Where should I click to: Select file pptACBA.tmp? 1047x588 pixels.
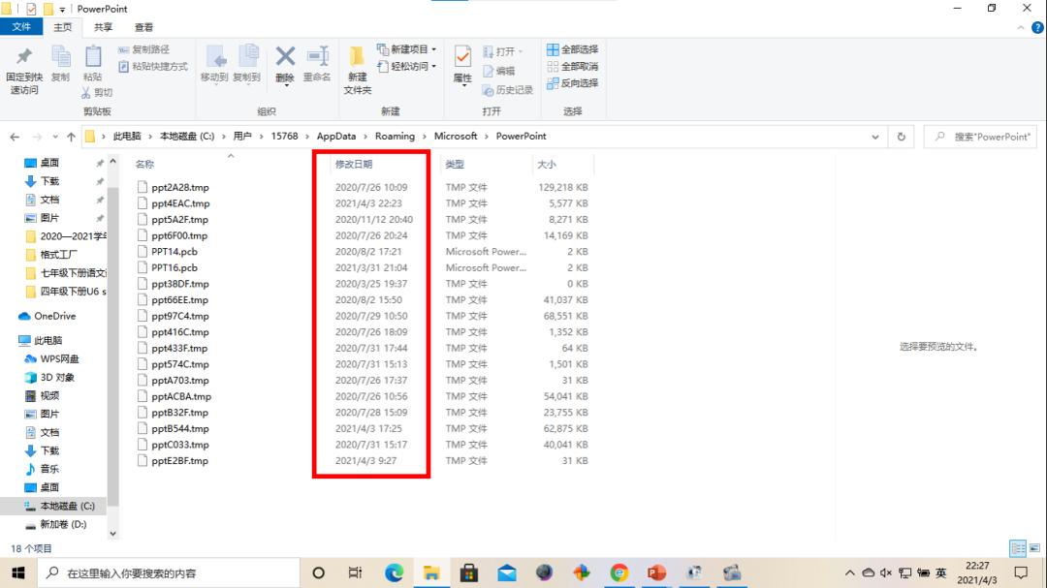click(x=181, y=396)
